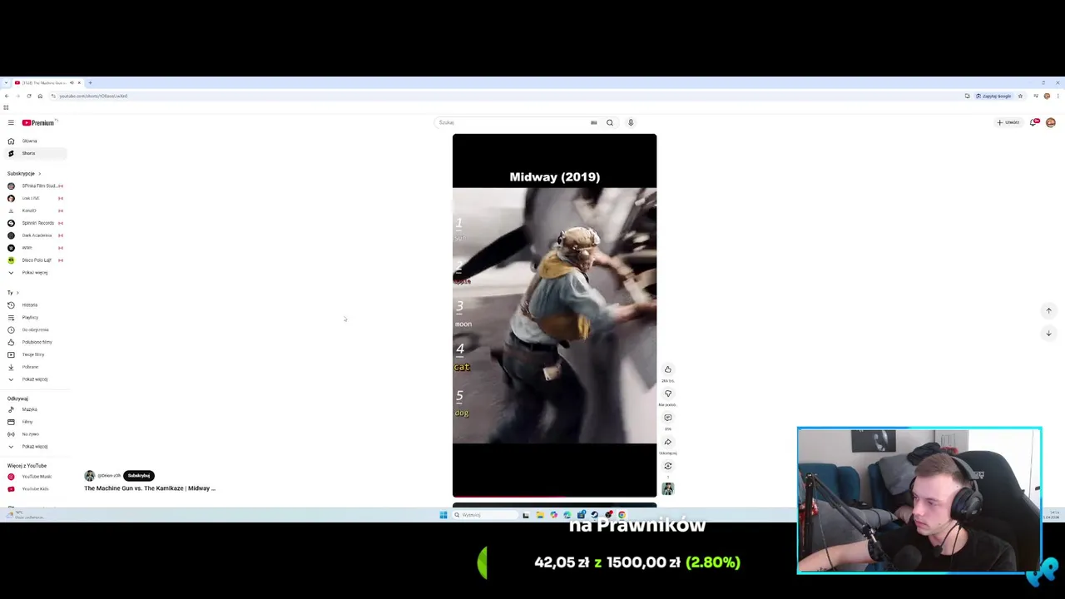Open the Utwórz create menu
Viewport: 1065px width, 599px height.
1008,122
